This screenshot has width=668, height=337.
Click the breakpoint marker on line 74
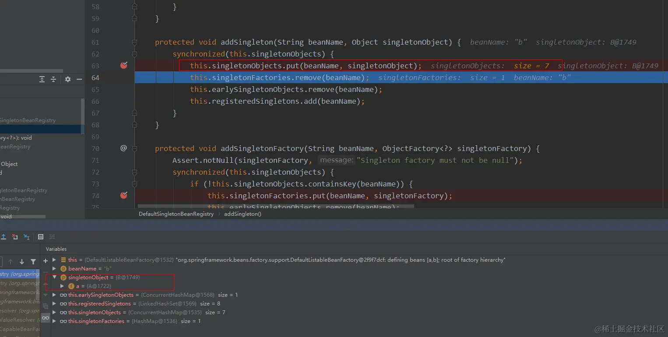tap(124, 195)
